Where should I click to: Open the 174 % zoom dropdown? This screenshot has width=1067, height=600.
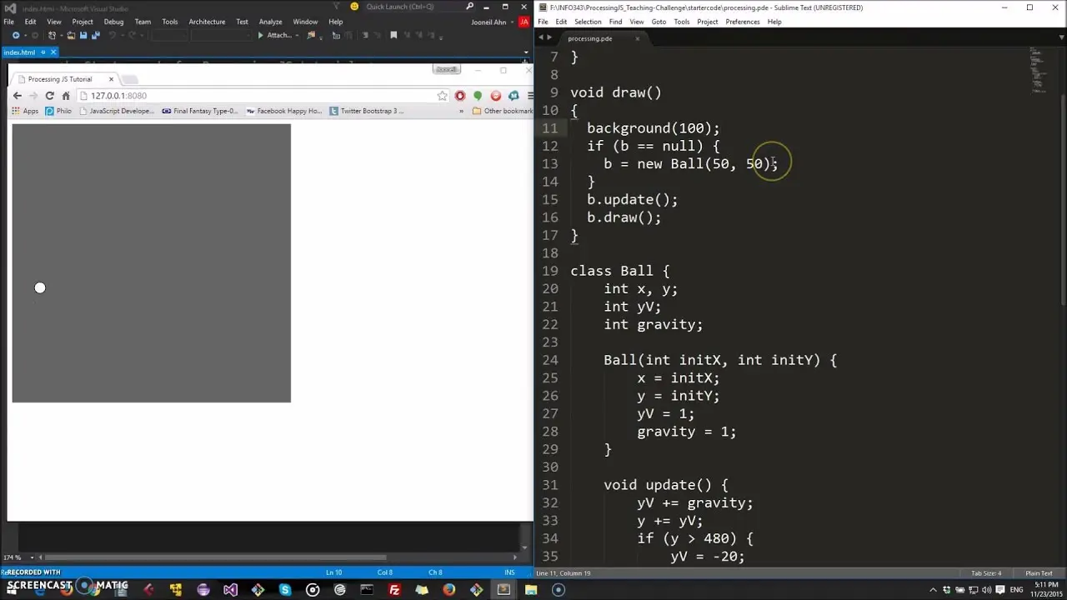tap(32, 557)
